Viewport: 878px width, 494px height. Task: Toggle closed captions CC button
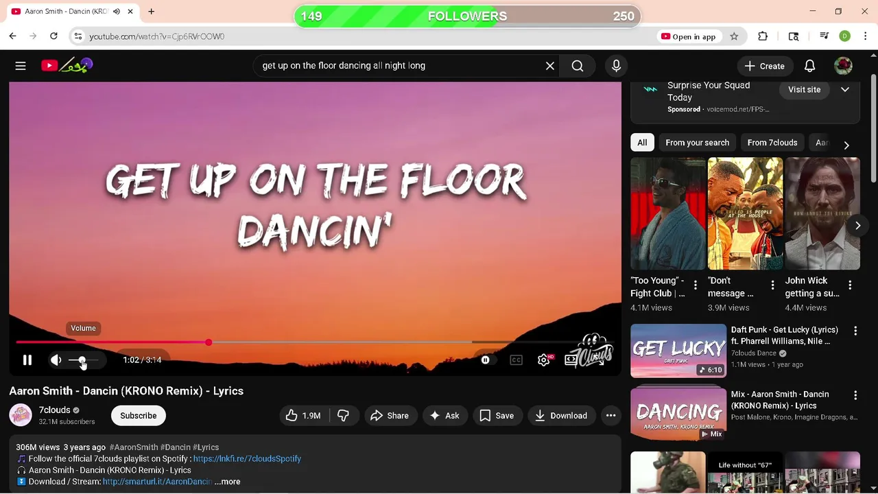click(x=516, y=360)
